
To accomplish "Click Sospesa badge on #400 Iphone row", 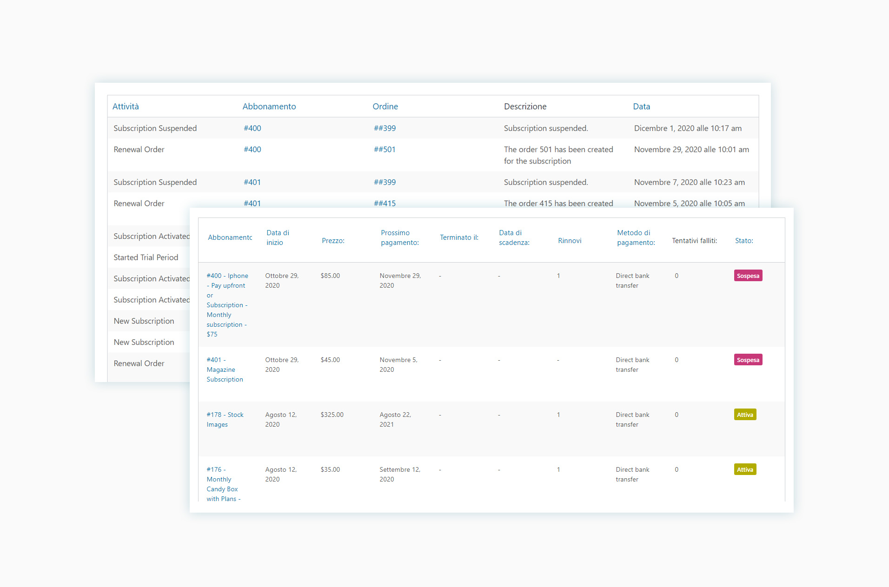I will [x=748, y=276].
